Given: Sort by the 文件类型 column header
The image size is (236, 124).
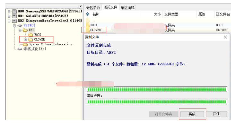Looking at the screenshot, I should pyautogui.click(x=171, y=14).
